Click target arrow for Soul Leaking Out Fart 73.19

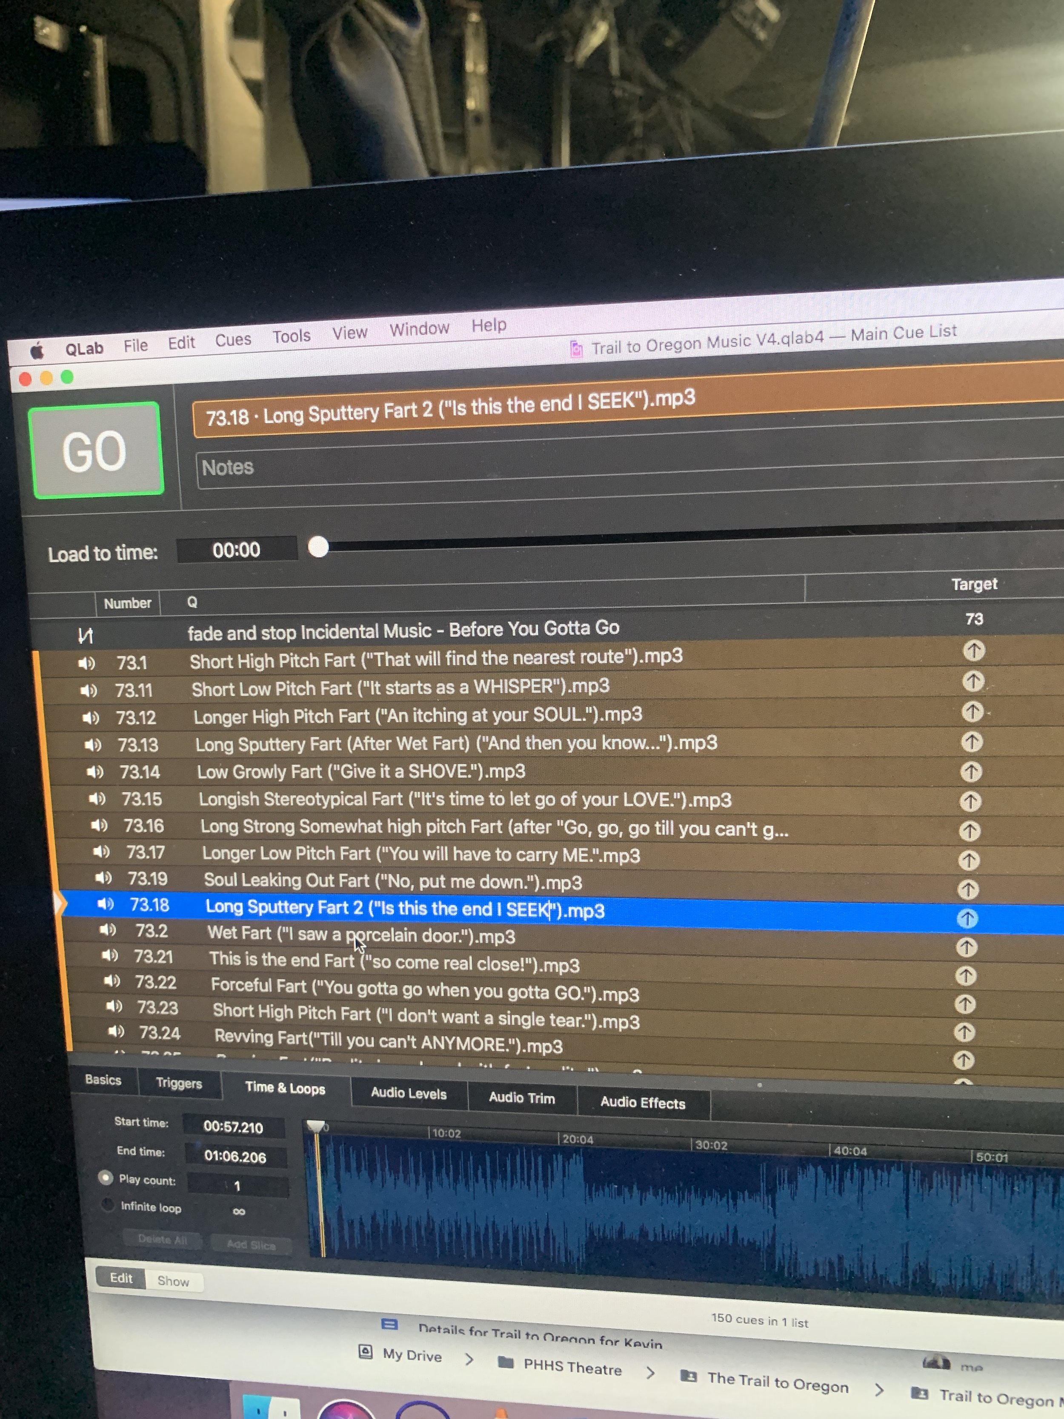pos(968,889)
